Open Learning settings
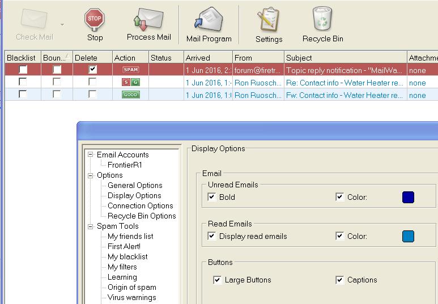The height and width of the screenshot is (304, 438). tap(122, 277)
